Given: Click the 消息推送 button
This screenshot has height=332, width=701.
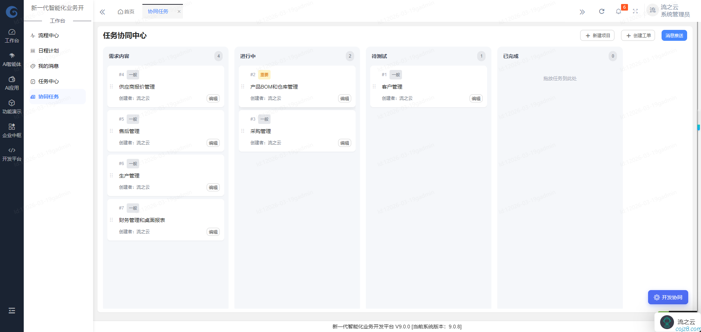Looking at the screenshot, I should coord(674,35).
